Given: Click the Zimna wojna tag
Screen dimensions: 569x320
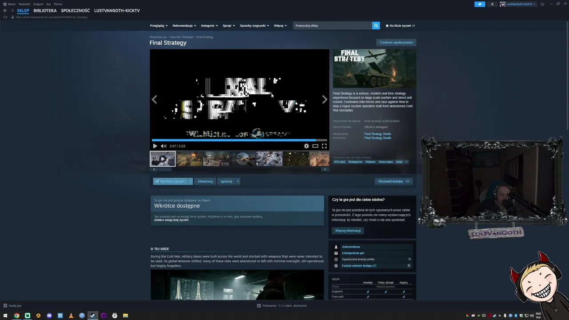Looking at the screenshot, I should click(385, 162).
